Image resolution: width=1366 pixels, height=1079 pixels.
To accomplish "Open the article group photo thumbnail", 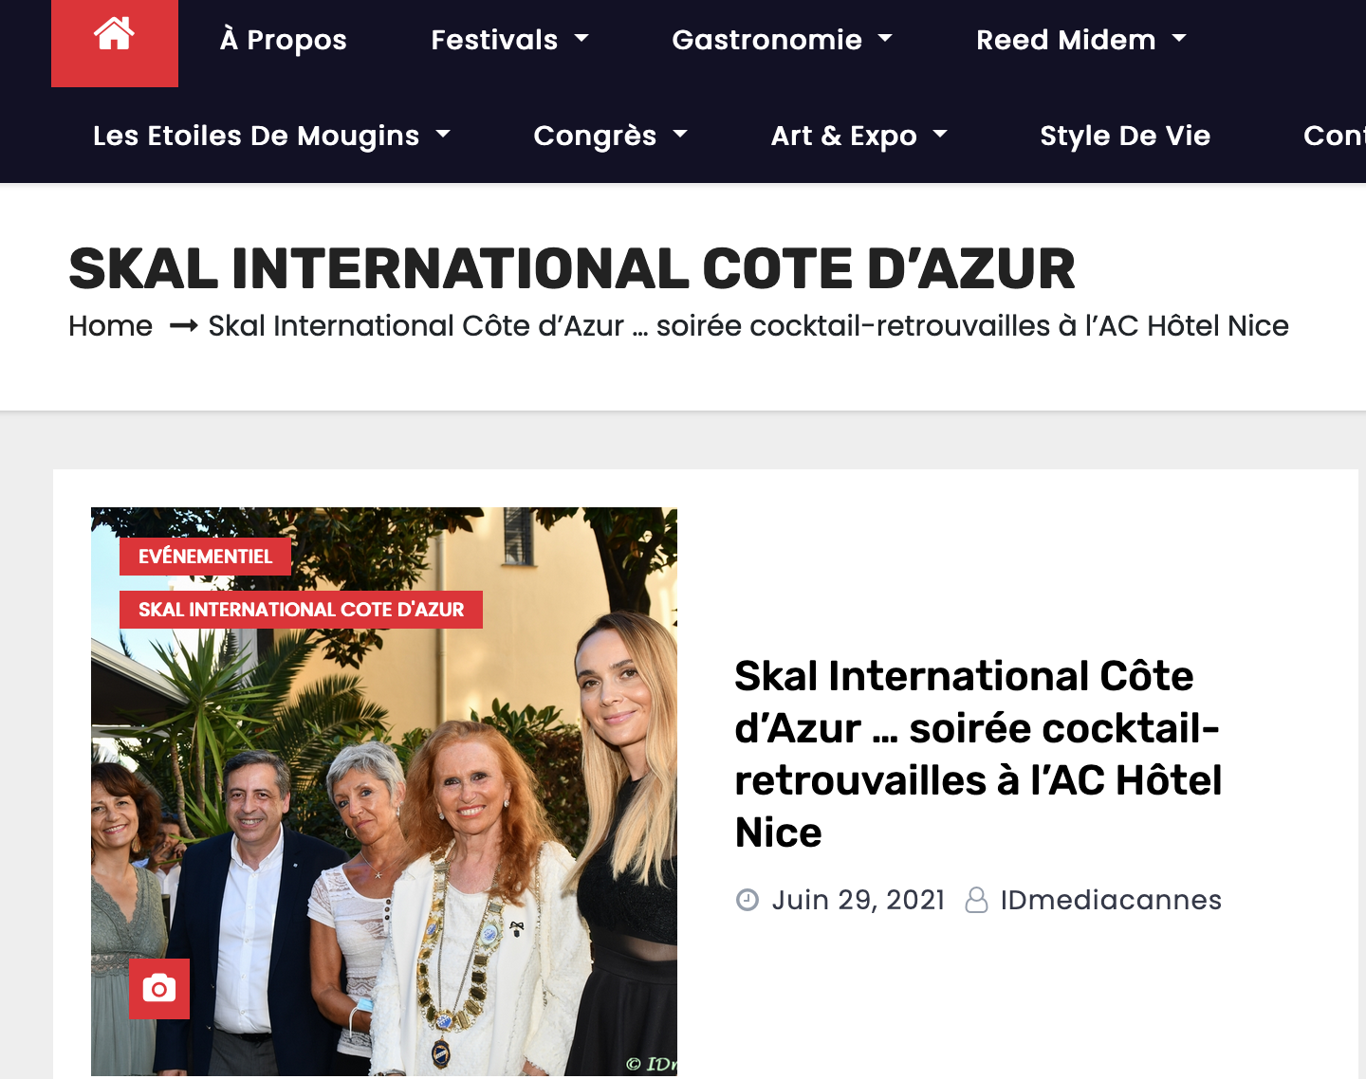I will (x=384, y=792).
